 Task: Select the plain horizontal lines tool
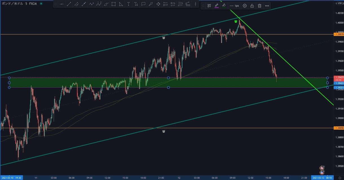click(x=180, y=4)
